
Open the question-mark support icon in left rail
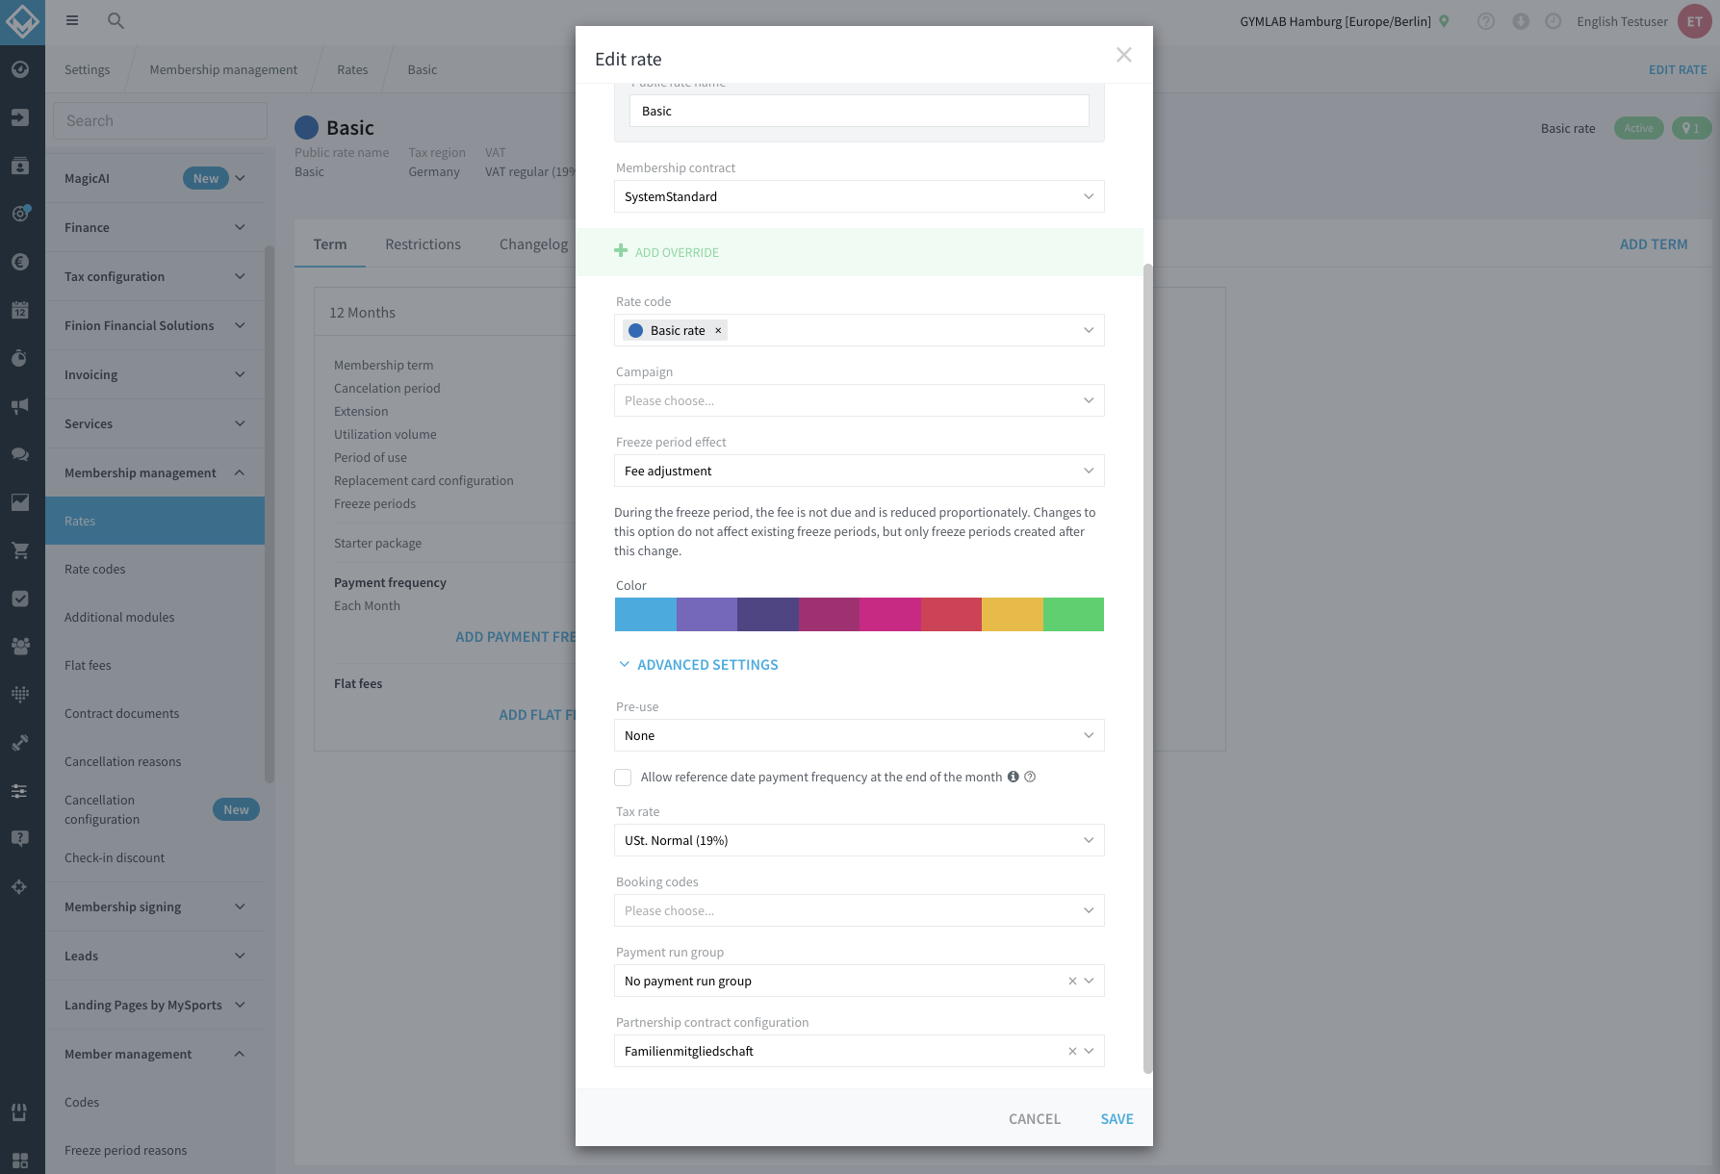20,839
